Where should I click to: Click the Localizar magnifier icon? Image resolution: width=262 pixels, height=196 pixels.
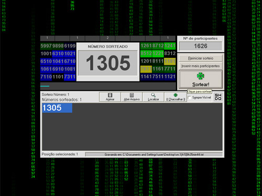pyautogui.click(x=154, y=97)
